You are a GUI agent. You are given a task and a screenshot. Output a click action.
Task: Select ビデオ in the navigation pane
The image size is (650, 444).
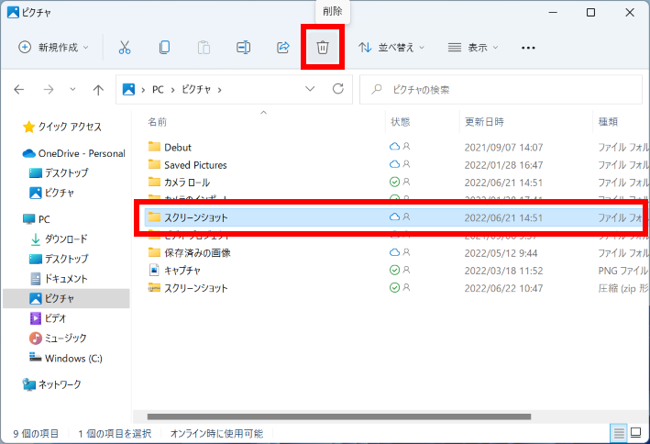tap(48, 318)
